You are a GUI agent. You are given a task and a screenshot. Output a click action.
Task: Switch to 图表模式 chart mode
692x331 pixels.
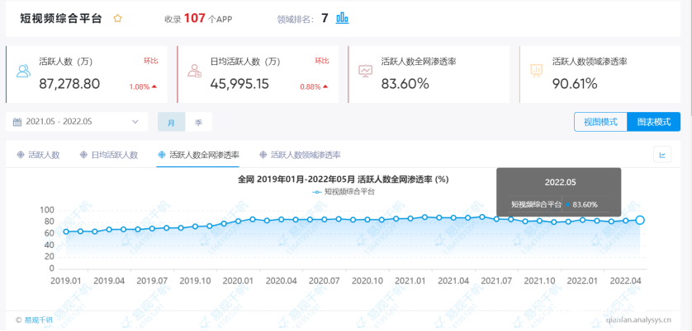click(x=654, y=122)
